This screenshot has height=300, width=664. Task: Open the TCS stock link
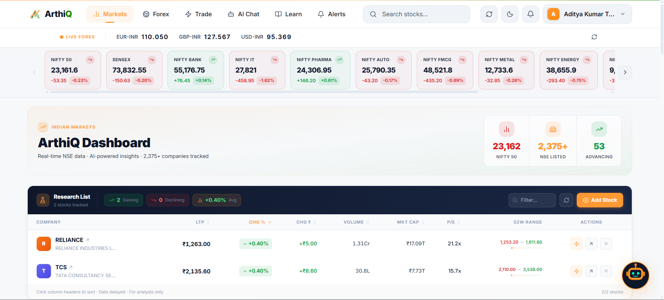pos(64,267)
